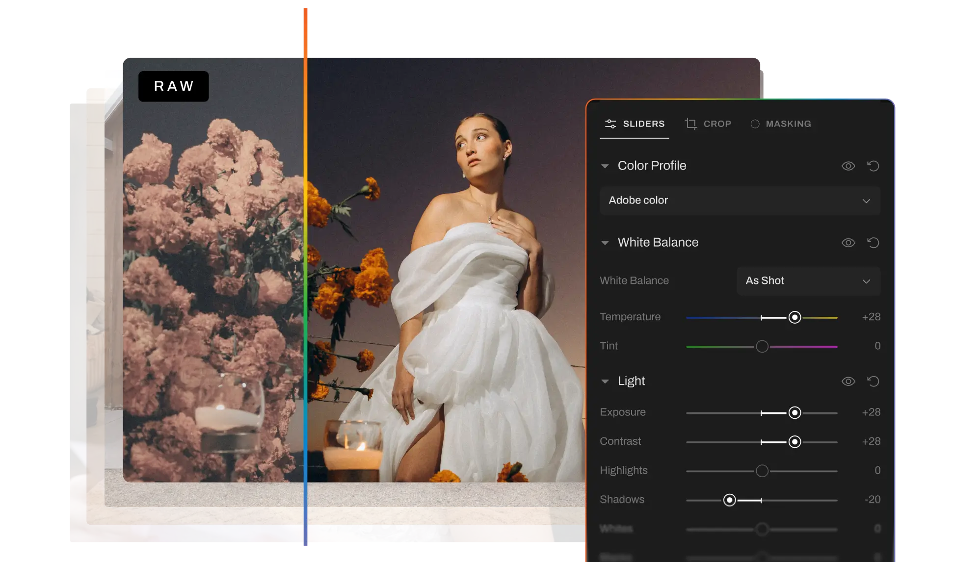Toggle White Balance visibility eye
The width and height of the screenshot is (954, 562).
tap(848, 243)
